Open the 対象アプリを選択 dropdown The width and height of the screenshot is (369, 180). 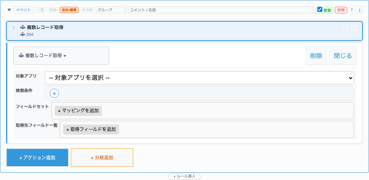pos(199,78)
